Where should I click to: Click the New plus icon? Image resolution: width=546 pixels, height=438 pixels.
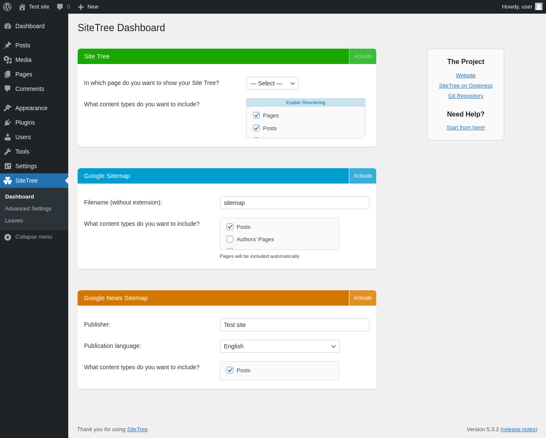(x=81, y=7)
